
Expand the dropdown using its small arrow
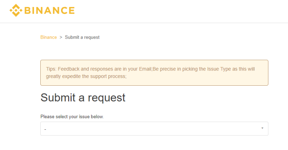[262, 128]
